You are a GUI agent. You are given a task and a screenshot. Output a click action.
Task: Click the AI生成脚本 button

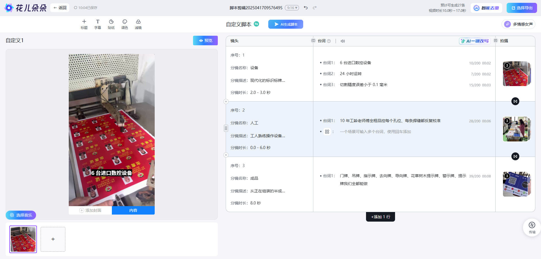point(285,24)
